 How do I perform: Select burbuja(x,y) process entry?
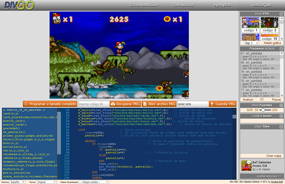13,169
